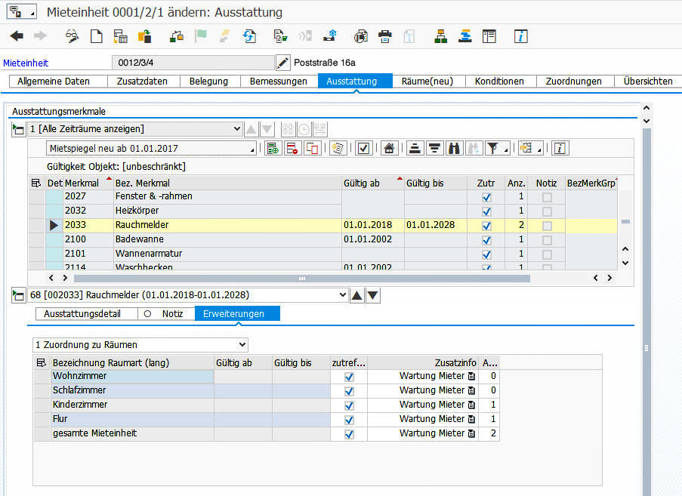Delete the selected feature row
Image resolution: width=682 pixels, height=496 pixels.
coord(294,148)
